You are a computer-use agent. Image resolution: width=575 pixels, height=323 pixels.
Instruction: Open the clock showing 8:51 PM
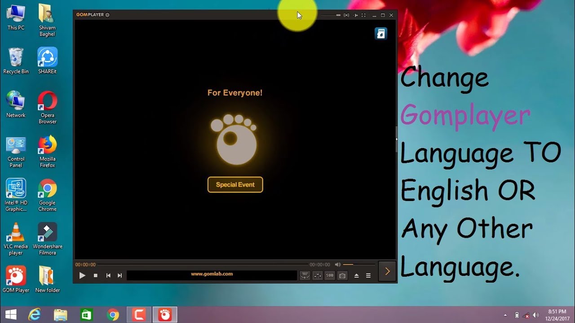tap(557, 315)
